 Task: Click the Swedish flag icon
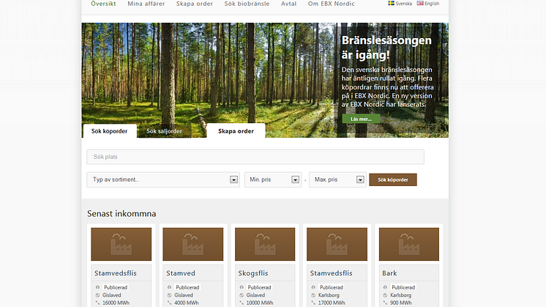(x=391, y=4)
